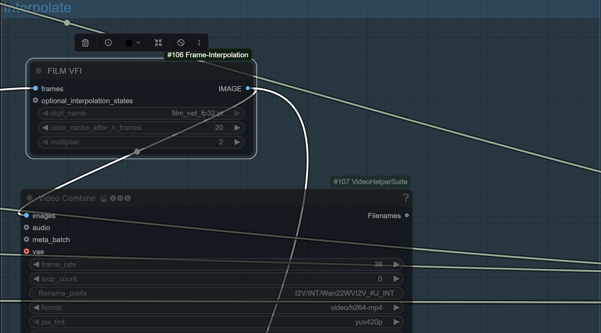Select the Video Combine node title
The height and width of the screenshot is (333, 601).
(67, 198)
